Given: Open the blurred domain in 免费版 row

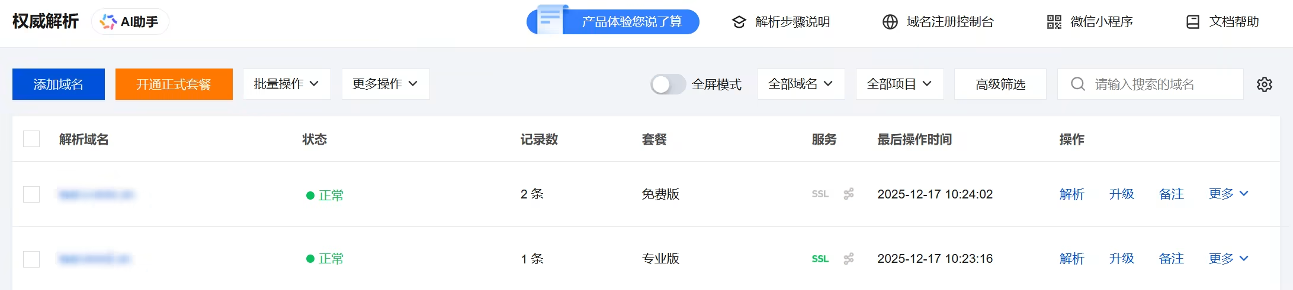Looking at the screenshot, I should [x=97, y=194].
